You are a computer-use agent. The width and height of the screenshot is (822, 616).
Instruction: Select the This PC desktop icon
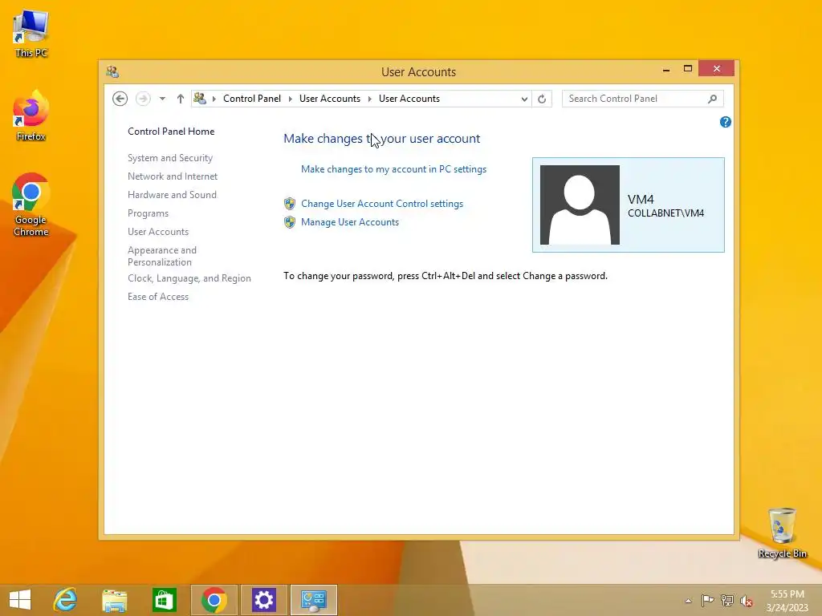[31, 34]
